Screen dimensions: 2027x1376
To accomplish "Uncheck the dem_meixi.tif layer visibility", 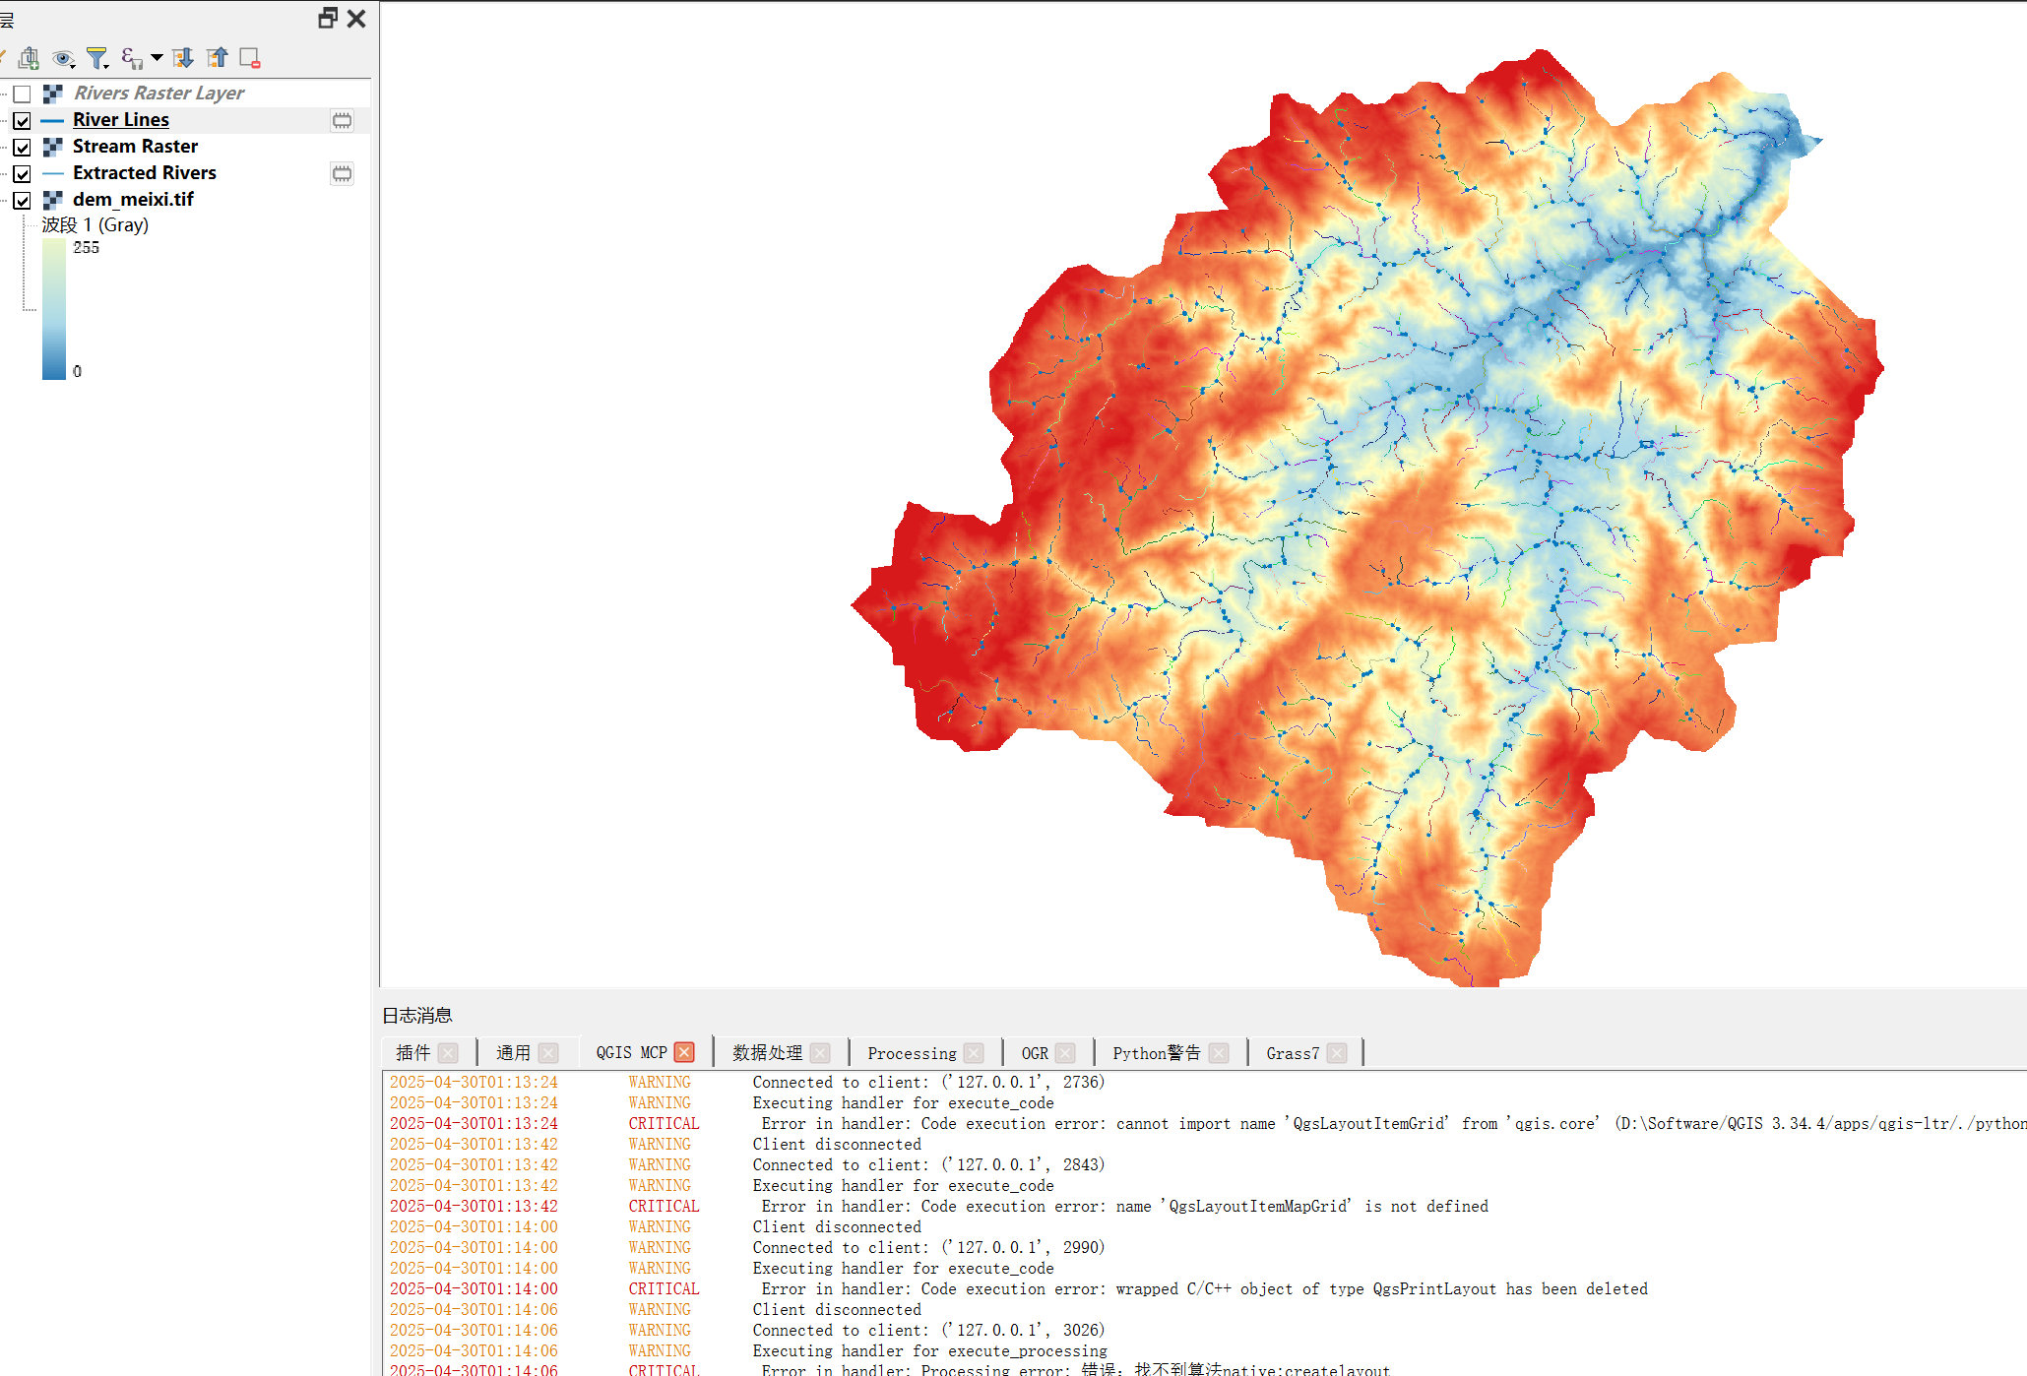I will click(x=22, y=200).
